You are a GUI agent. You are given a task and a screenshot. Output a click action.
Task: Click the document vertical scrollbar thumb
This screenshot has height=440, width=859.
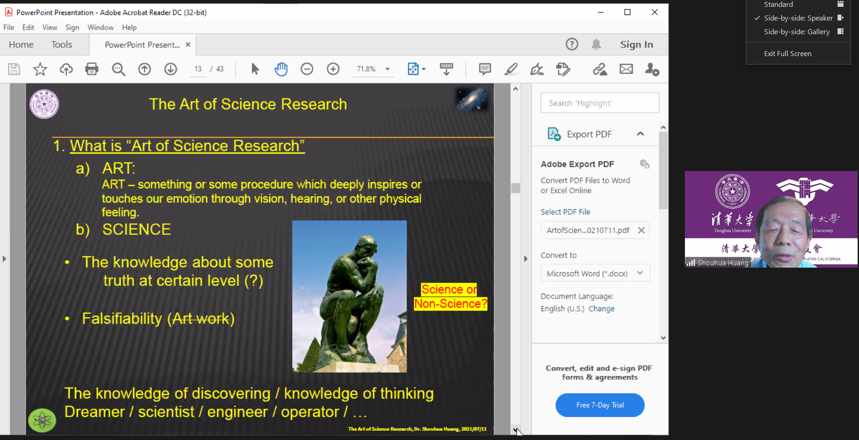(516, 188)
